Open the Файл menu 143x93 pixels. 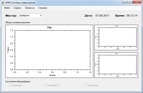pos(7,8)
